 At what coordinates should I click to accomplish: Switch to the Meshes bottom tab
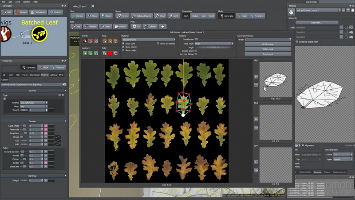pyautogui.click(x=317, y=172)
